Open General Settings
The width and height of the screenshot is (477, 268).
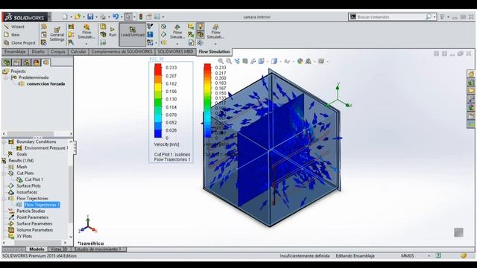(x=57, y=34)
